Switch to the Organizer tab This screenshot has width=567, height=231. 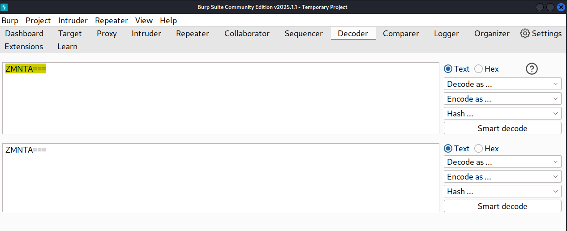(x=492, y=34)
